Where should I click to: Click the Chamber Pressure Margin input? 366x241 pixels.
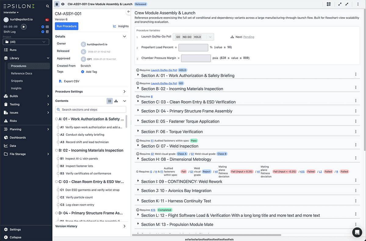pyautogui.click(x=196, y=58)
